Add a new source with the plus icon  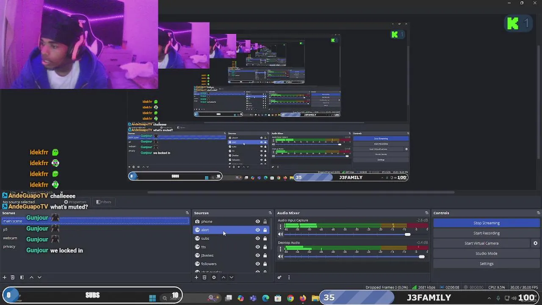point(196,277)
